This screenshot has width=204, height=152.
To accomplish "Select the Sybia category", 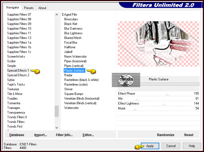I will tap(11, 80).
